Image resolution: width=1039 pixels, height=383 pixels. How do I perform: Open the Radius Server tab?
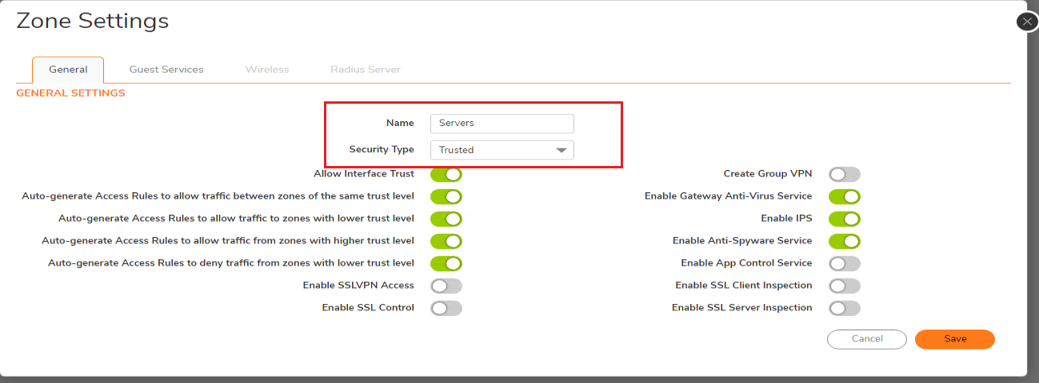click(366, 69)
